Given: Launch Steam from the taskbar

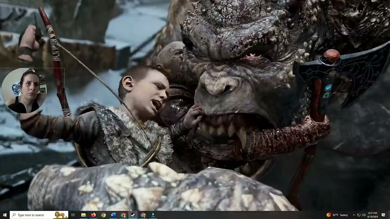Looking at the screenshot, I should (133, 215).
